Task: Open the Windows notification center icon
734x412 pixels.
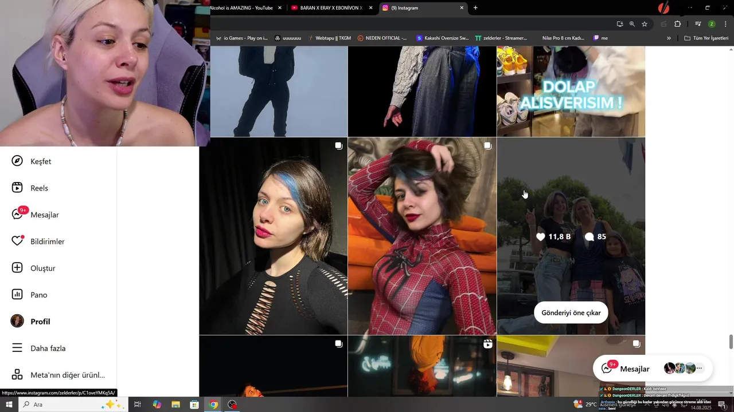Action: 721,405
